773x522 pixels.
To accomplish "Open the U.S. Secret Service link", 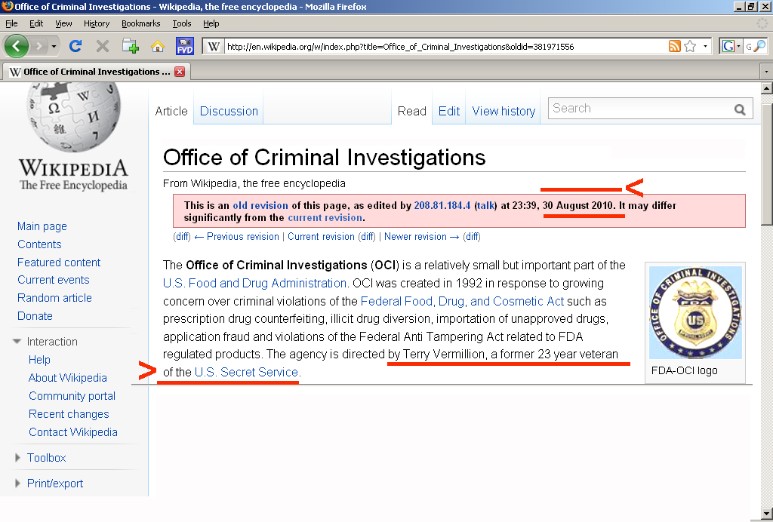I will coord(247,372).
